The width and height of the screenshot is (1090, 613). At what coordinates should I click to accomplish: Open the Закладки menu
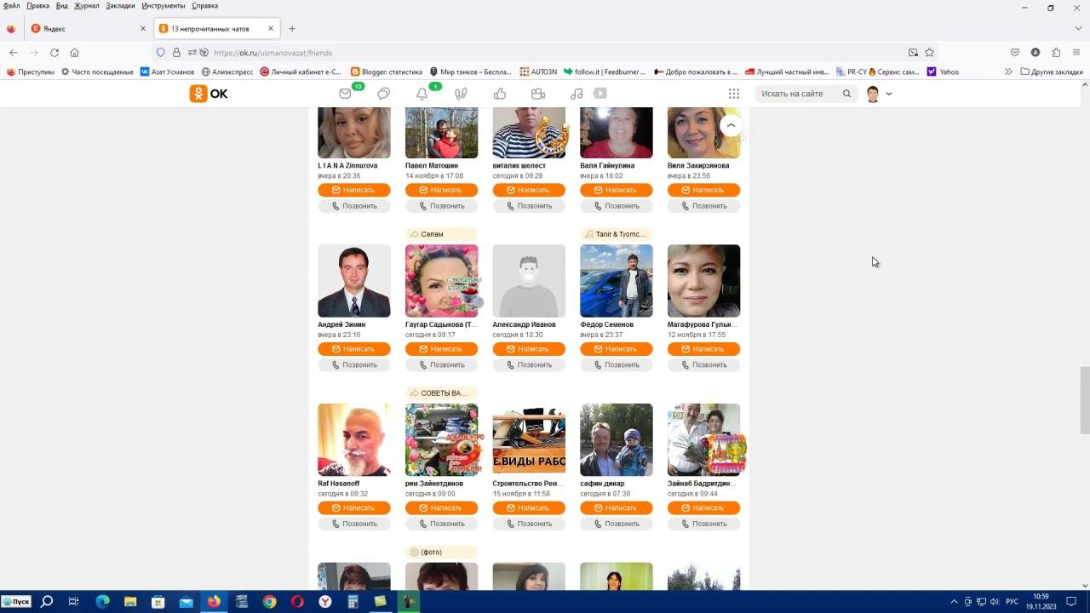point(120,6)
